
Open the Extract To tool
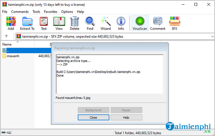pos(27,23)
